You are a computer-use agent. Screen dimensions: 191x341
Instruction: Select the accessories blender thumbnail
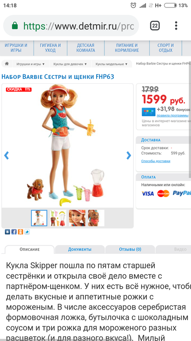(58, 218)
